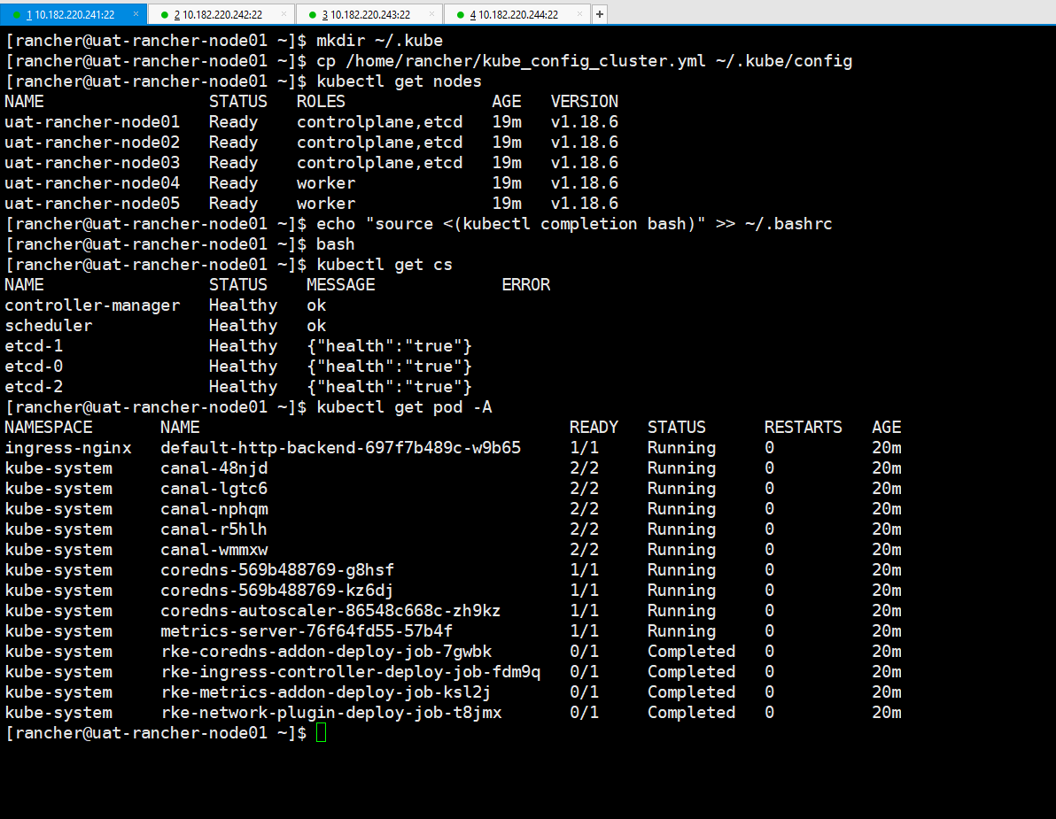The width and height of the screenshot is (1056, 819).
Task: Click Running status of metrics-server pod
Action: pyautogui.click(x=681, y=631)
